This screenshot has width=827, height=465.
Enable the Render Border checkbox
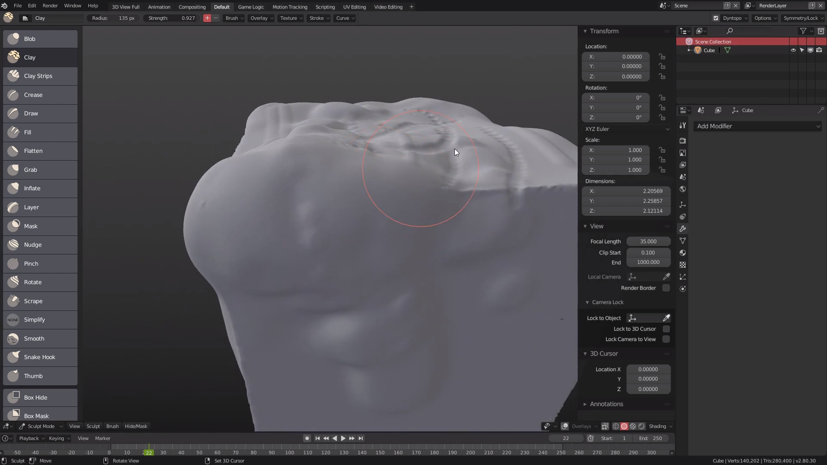pos(666,288)
